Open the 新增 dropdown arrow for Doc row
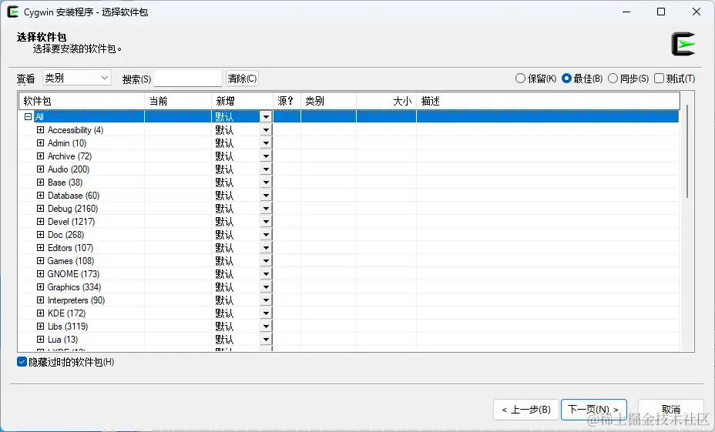 [267, 235]
